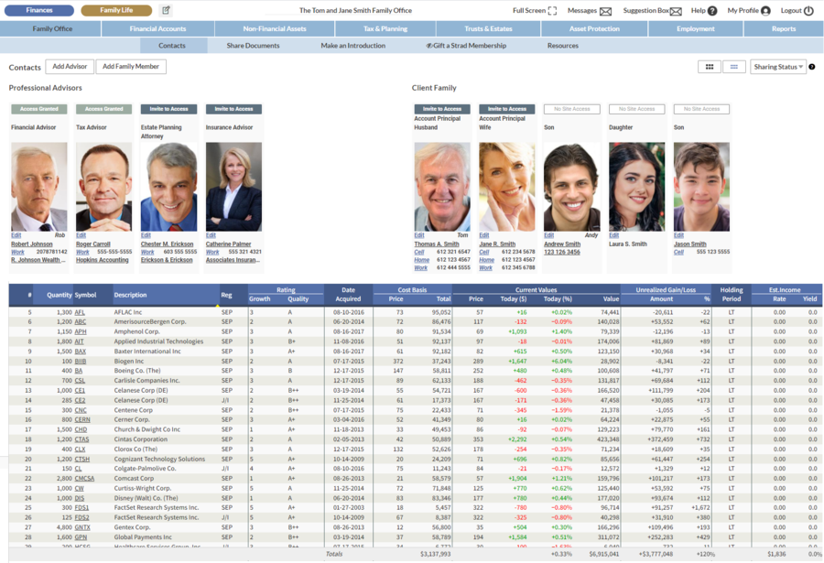Expand the Trusts & Estates menu
Screen dimensions: 824x563
point(488,28)
